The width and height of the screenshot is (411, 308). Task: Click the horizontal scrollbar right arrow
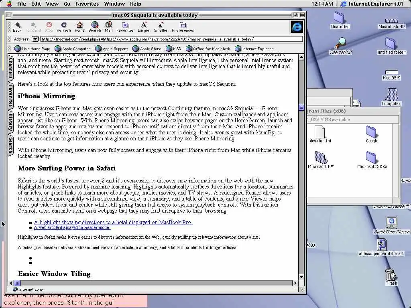[x=295, y=283]
